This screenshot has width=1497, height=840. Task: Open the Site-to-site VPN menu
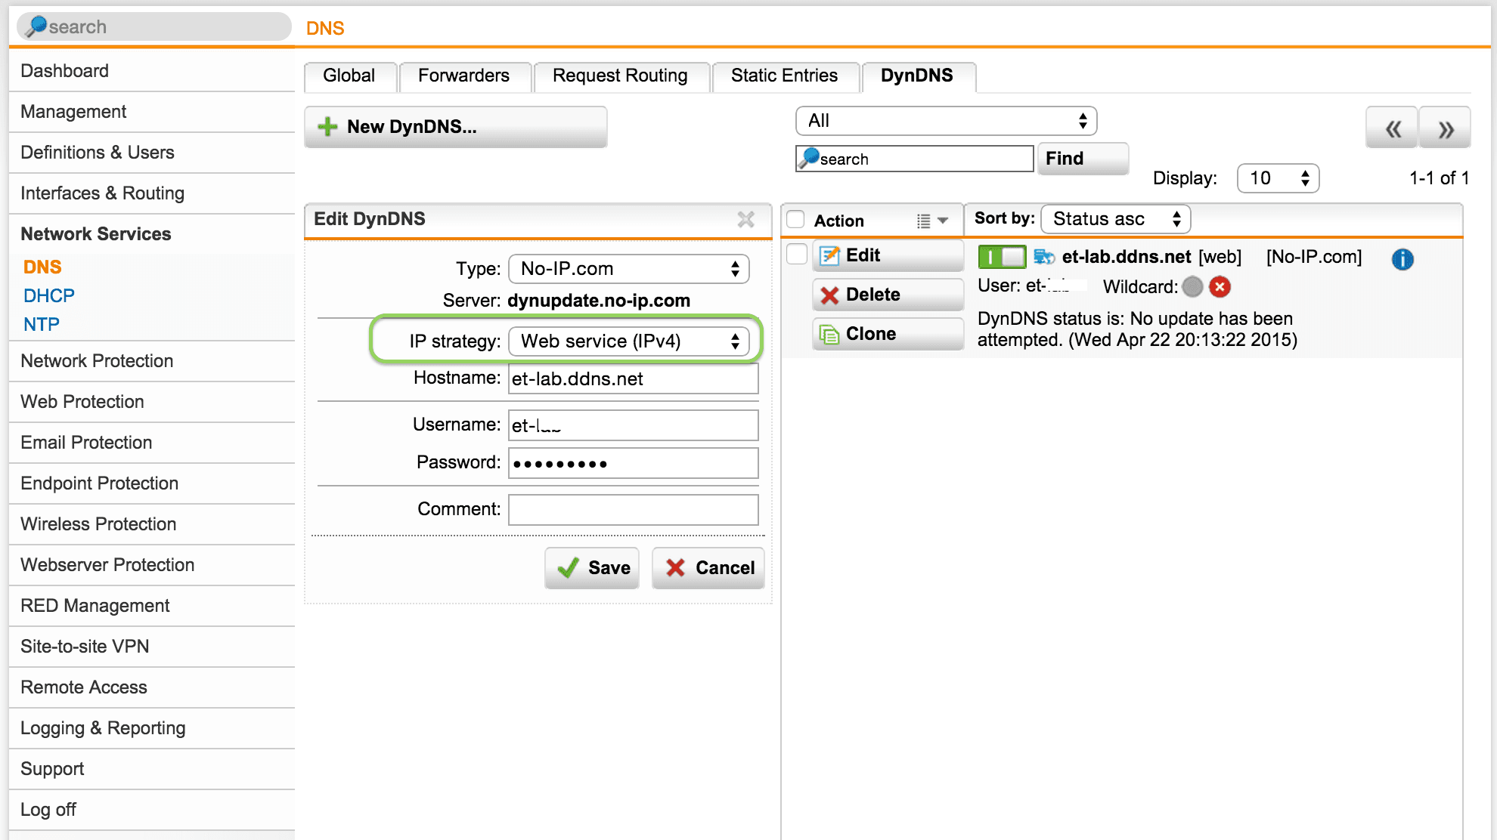click(152, 647)
